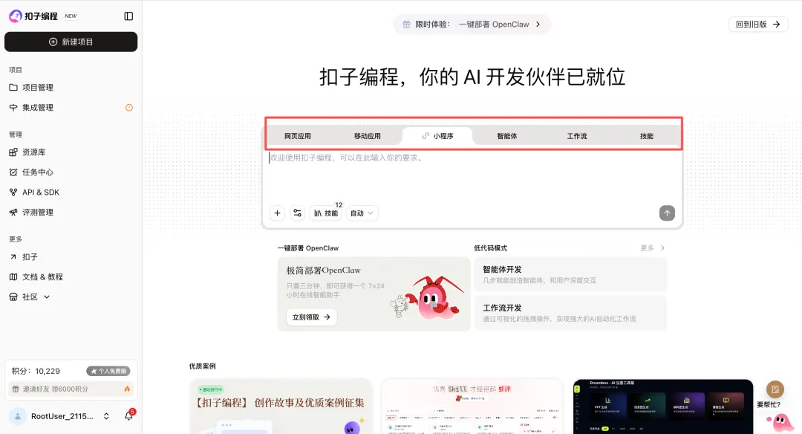Click the pink mascot helper icon
This screenshot has width=802, height=434.
pyautogui.click(x=780, y=424)
